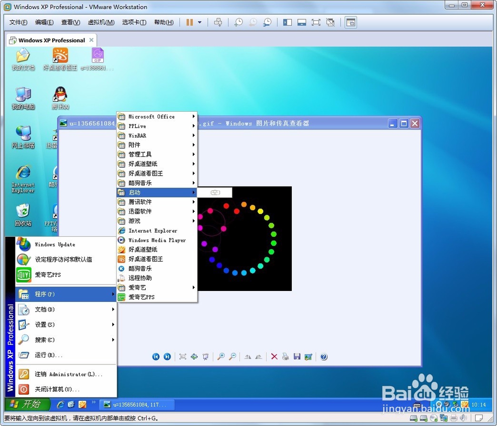
Task: Select the GIF file on desktop
Action: pyautogui.click(x=97, y=59)
